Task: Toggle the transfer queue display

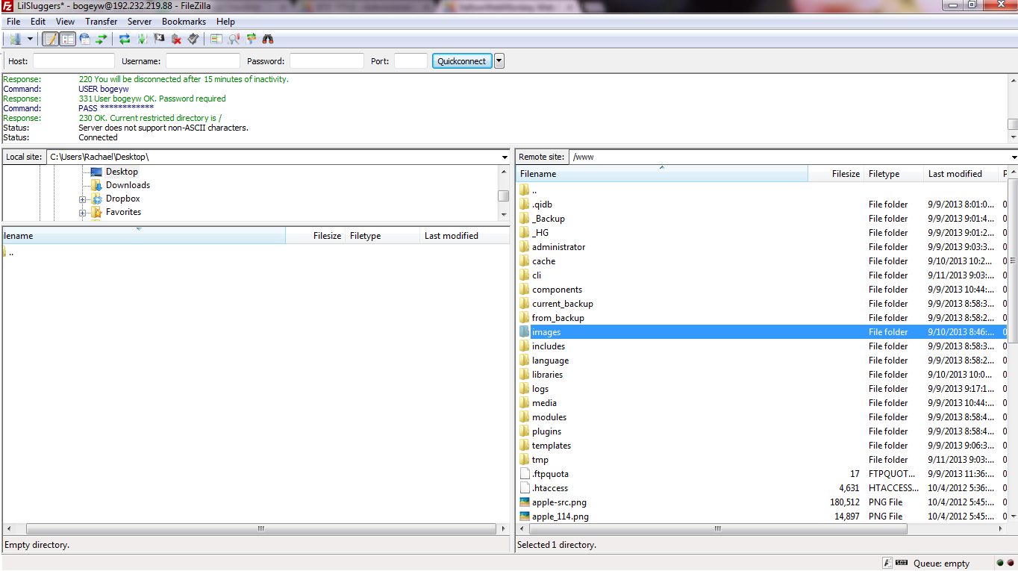Action: (102, 39)
